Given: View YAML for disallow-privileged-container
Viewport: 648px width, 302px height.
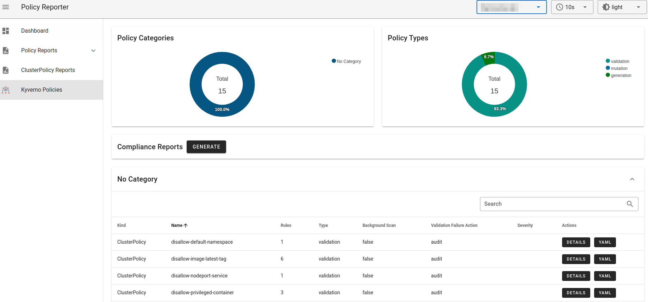Looking at the screenshot, I should tap(605, 293).
